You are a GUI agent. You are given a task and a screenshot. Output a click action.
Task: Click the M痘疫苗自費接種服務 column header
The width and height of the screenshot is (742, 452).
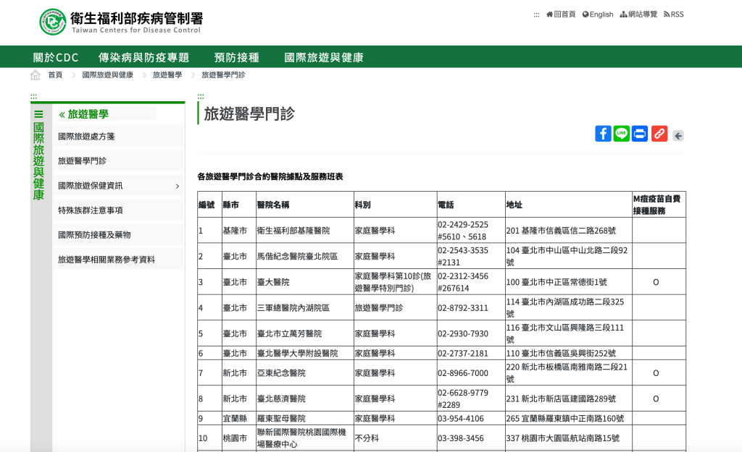point(659,205)
